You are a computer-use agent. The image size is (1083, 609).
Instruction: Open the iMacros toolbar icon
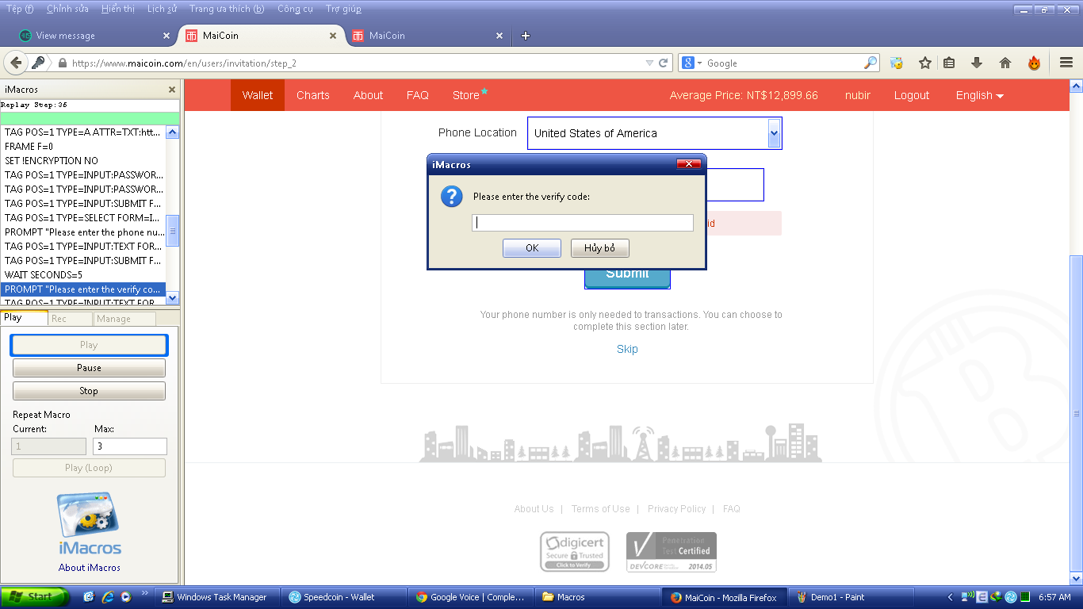click(x=897, y=63)
